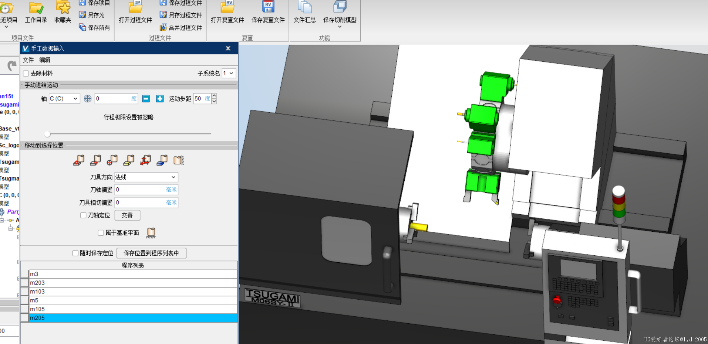This screenshot has height=344, width=708.
Task: Click 保存项目 save project
Action: [94, 3]
